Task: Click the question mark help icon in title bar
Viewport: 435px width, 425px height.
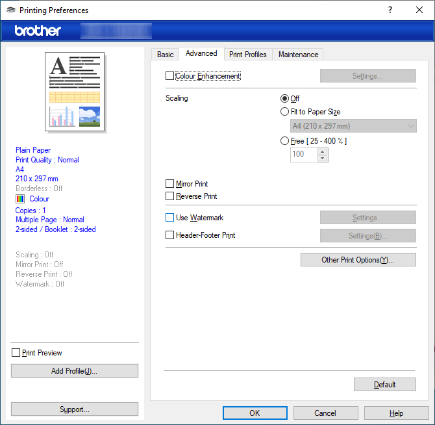Action: point(390,10)
